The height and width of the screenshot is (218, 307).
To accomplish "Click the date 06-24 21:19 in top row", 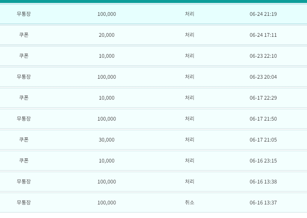I will pos(263,14).
